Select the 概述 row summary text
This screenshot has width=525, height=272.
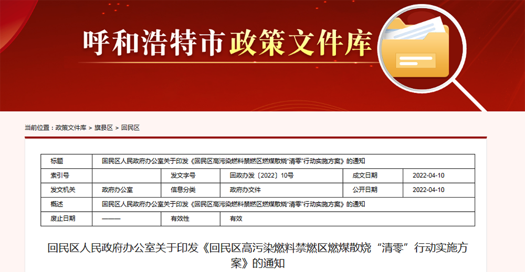[234, 204]
